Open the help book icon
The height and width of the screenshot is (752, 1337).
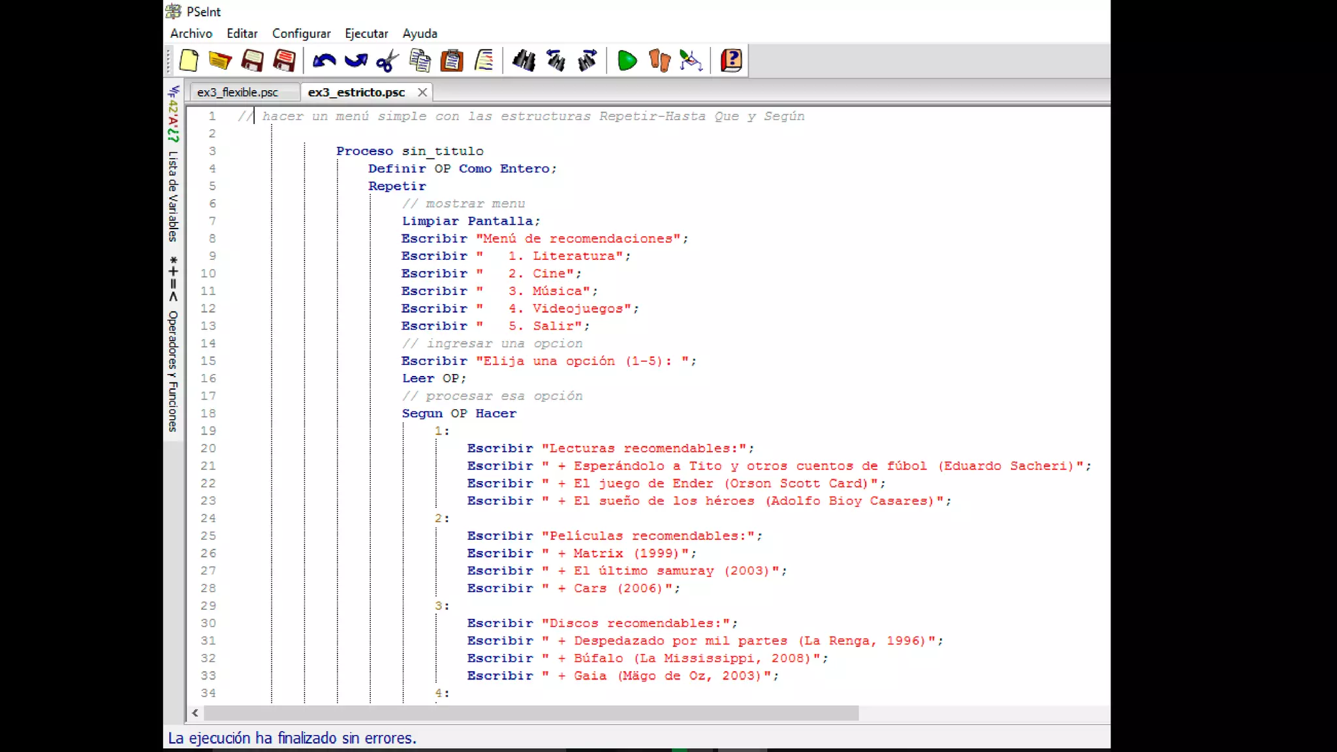tap(731, 61)
